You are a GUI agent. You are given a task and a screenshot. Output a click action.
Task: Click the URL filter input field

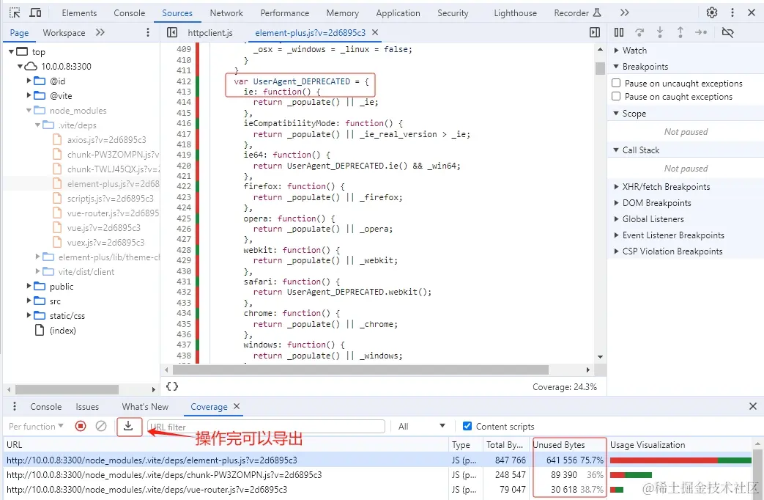pyautogui.click(x=266, y=427)
